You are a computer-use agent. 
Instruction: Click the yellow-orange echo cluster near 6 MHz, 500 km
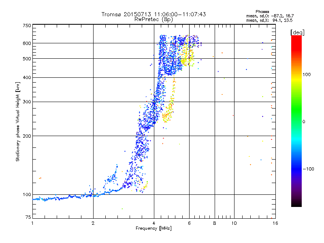(187, 55)
